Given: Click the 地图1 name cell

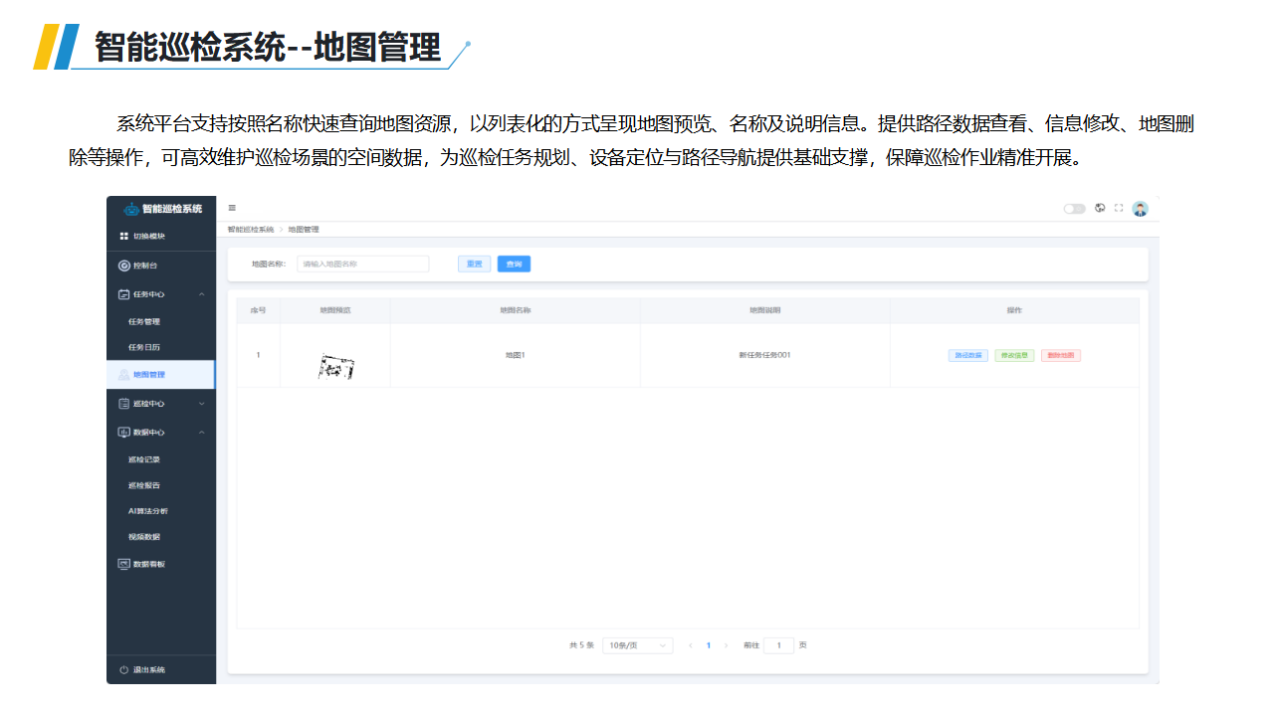Looking at the screenshot, I should pos(515,355).
